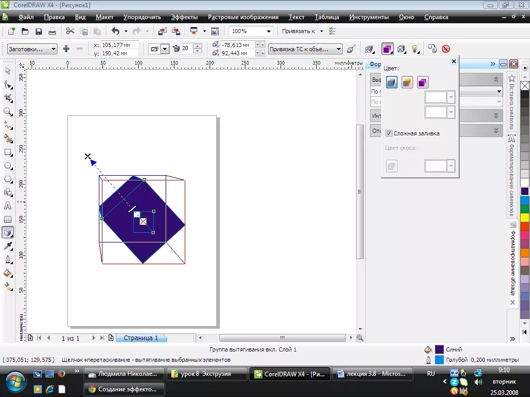Open the Упорядочить menu
This screenshot has width=530, height=397.
point(142,17)
